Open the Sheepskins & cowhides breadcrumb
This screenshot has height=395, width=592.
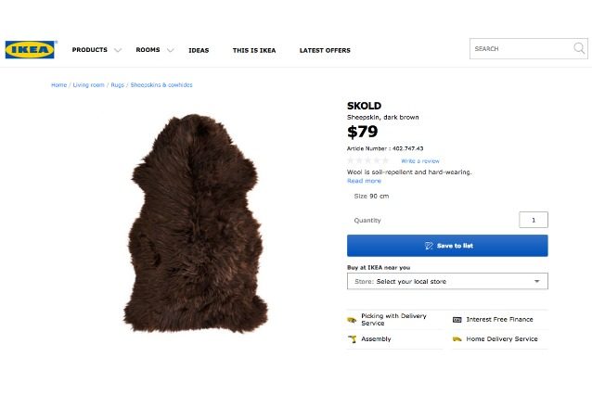[x=161, y=85]
